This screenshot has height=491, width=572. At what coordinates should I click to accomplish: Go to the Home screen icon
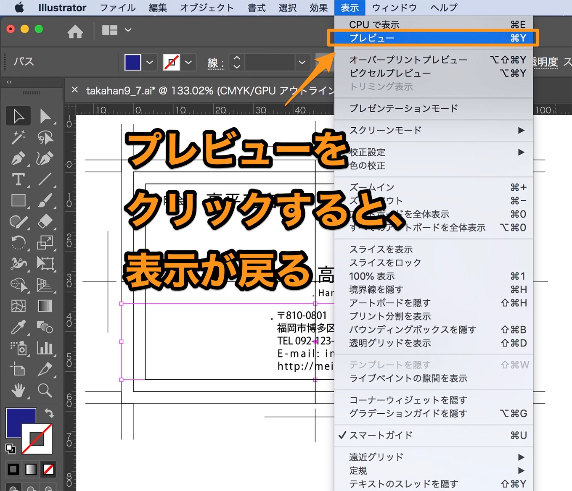(x=75, y=31)
